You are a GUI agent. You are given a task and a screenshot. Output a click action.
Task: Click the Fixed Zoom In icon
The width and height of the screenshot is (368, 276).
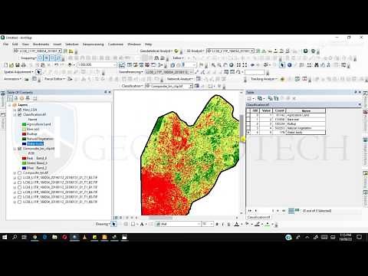(x=238, y=65)
